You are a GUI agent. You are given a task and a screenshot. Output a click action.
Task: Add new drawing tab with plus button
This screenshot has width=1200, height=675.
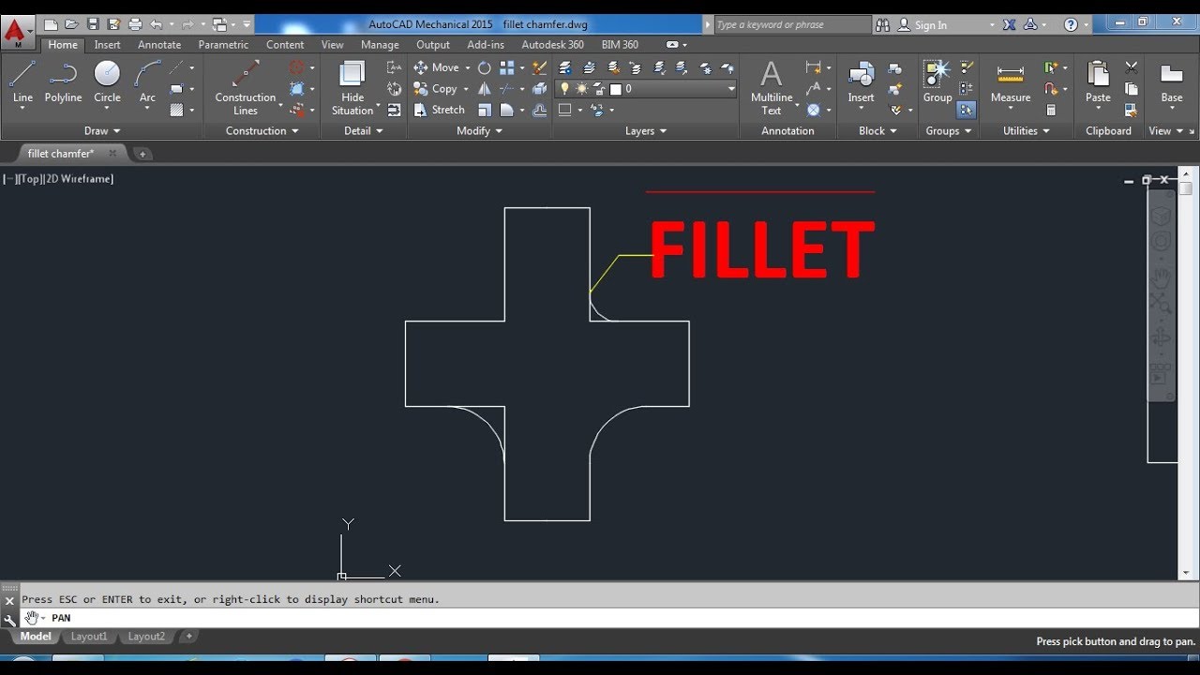click(142, 154)
